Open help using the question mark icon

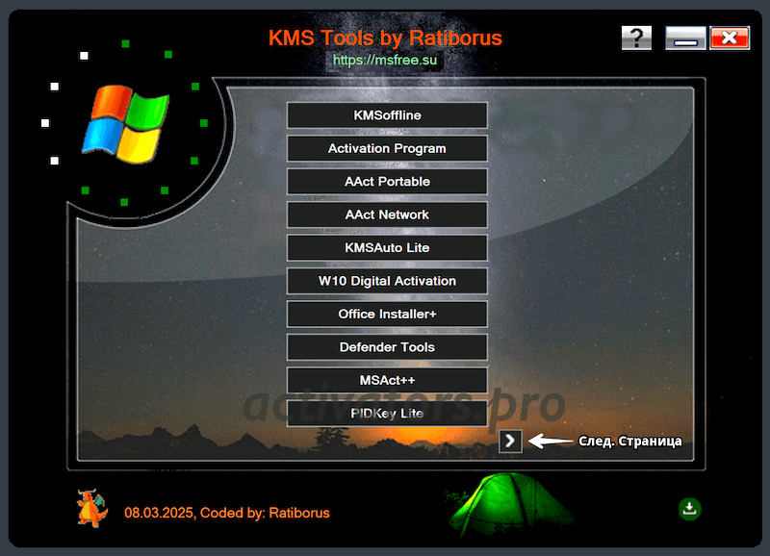636,38
